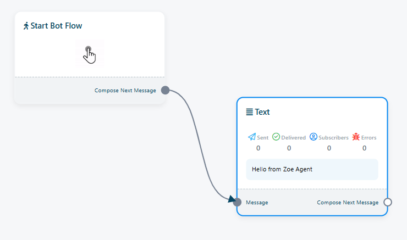
Task: Click the Subscribers count value
Action: coord(329,148)
